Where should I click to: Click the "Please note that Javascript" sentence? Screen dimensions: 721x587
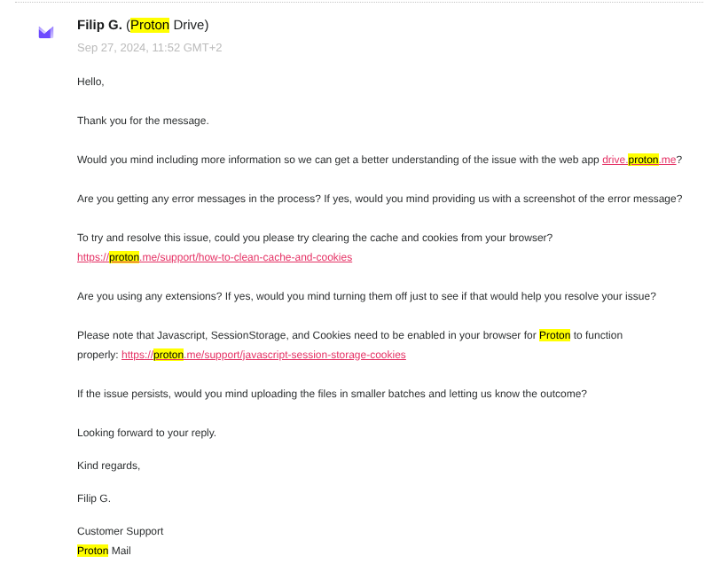(306, 335)
